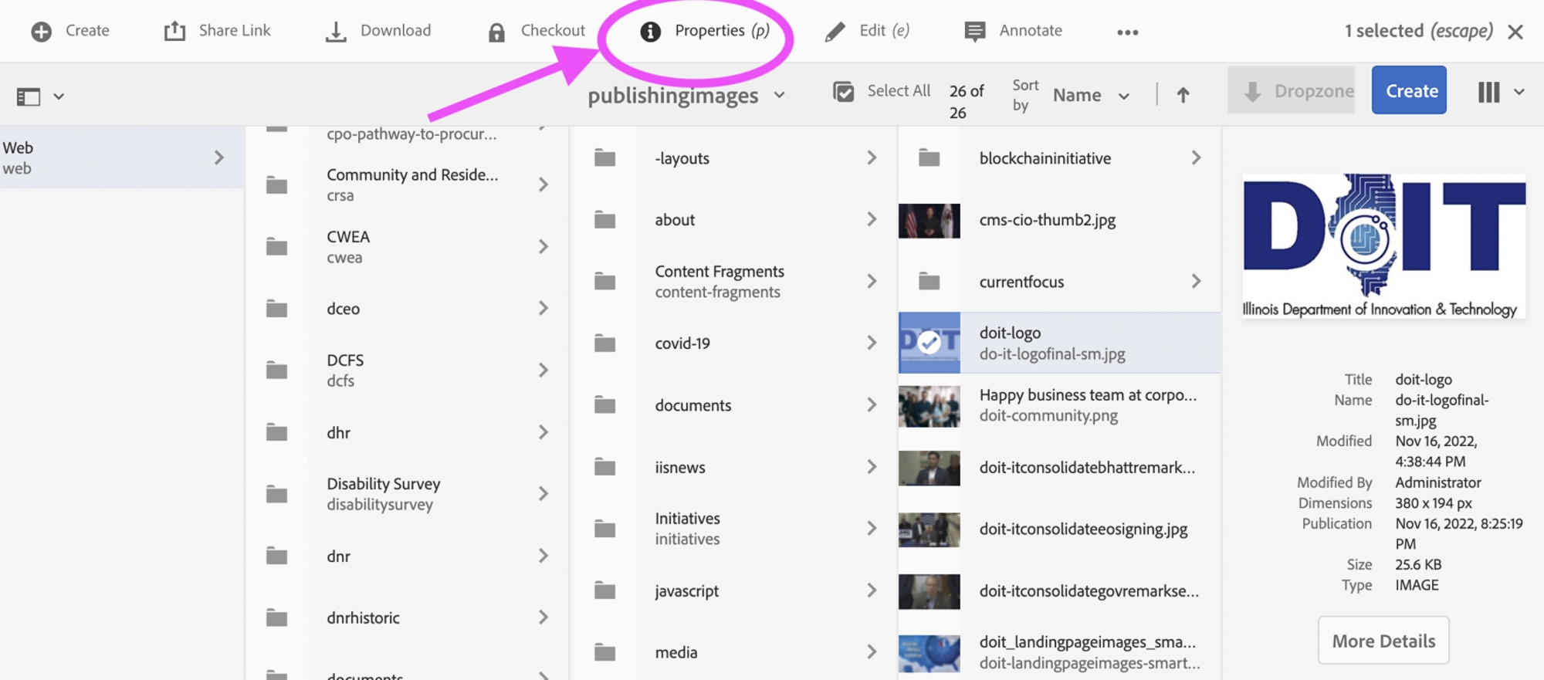Click the Checkout lock icon

pyautogui.click(x=496, y=32)
